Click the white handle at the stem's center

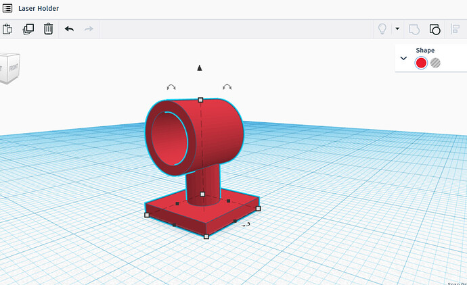pyautogui.click(x=202, y=194)
